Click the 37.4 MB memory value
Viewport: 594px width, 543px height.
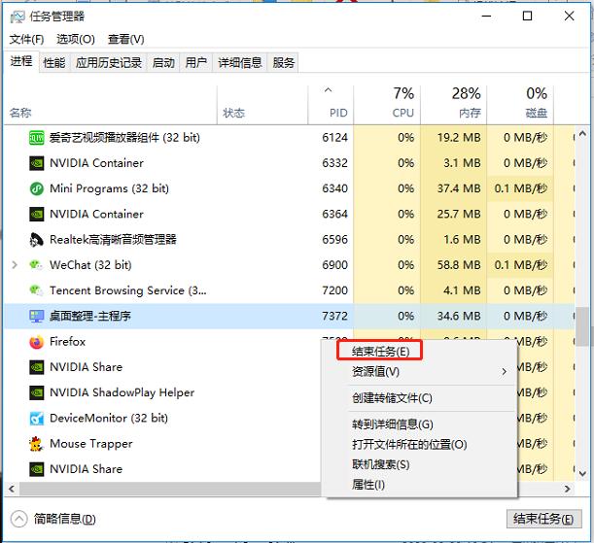coord(459,188)
